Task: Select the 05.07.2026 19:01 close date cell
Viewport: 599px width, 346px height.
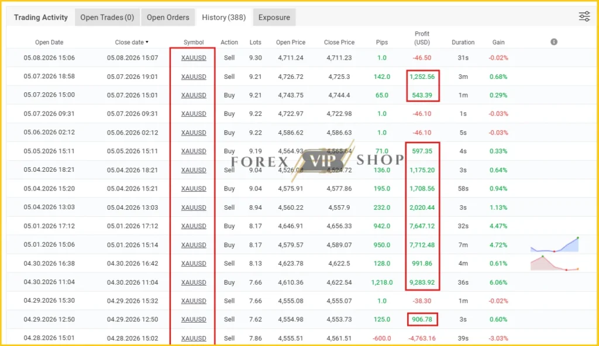Action: (x=132, y=77)
